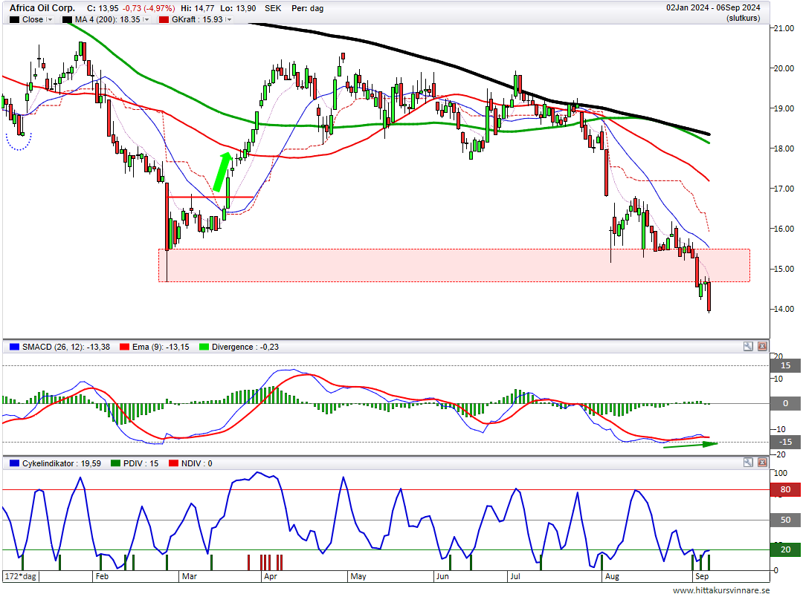Screen dimensions: 803x594
Task: Click the '19.00' price axis label
Action: 784,108
